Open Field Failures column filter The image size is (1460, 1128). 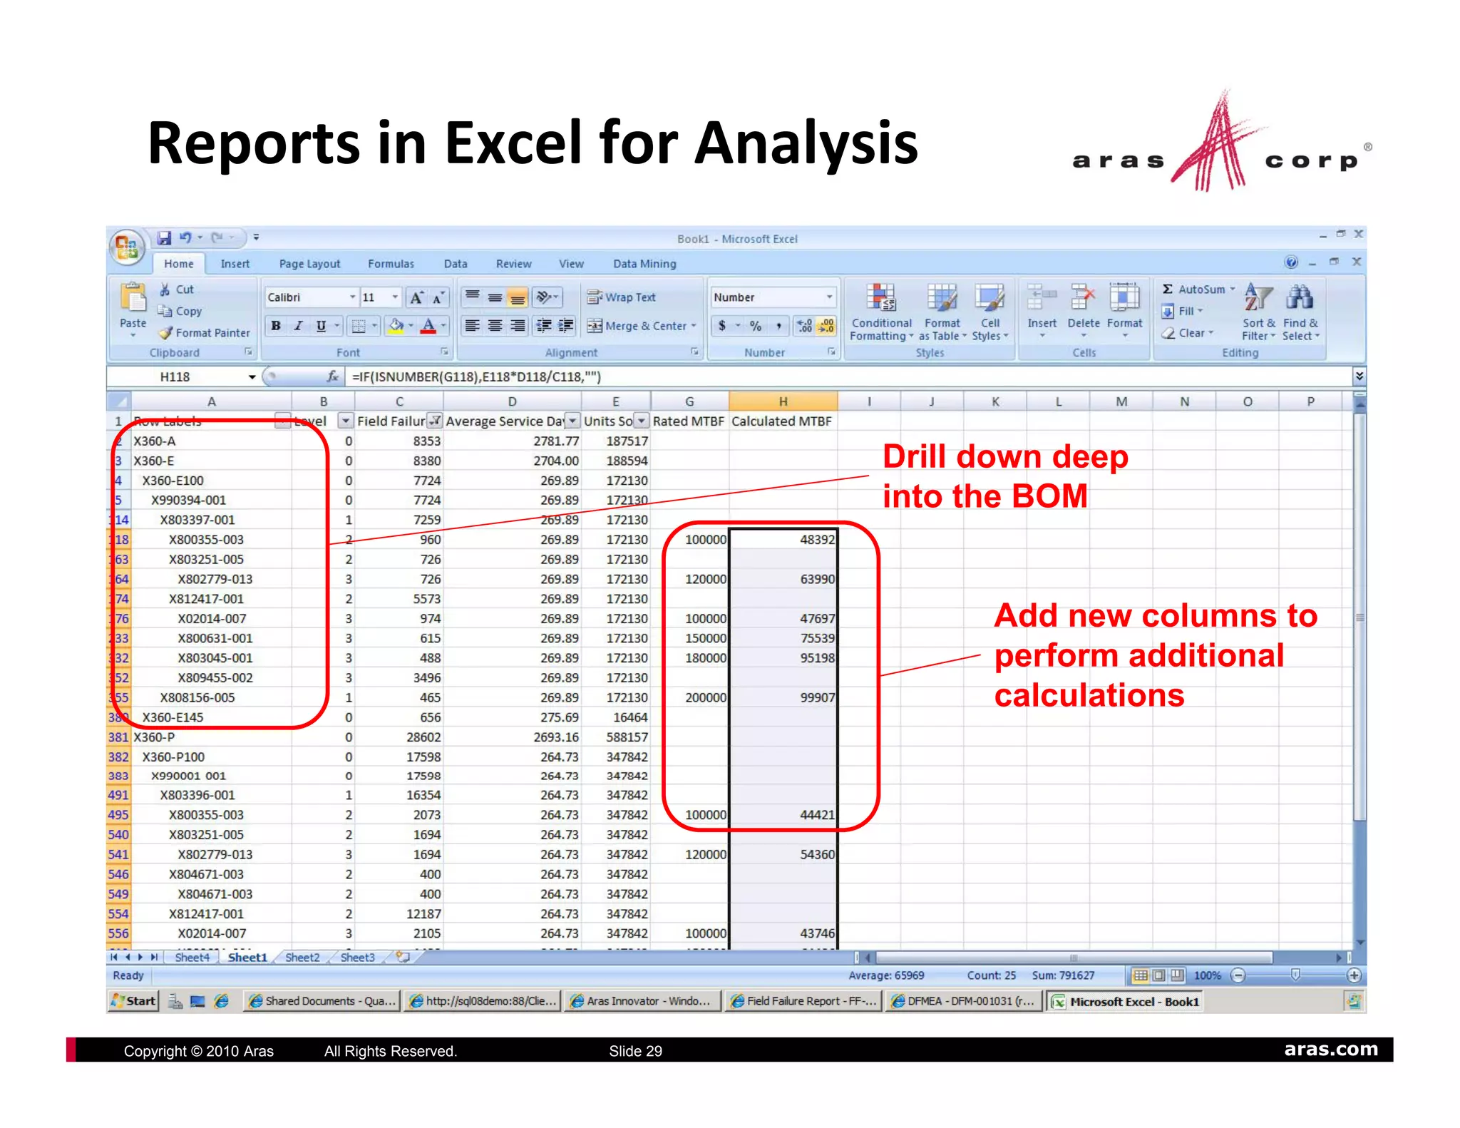pos(434,421)
